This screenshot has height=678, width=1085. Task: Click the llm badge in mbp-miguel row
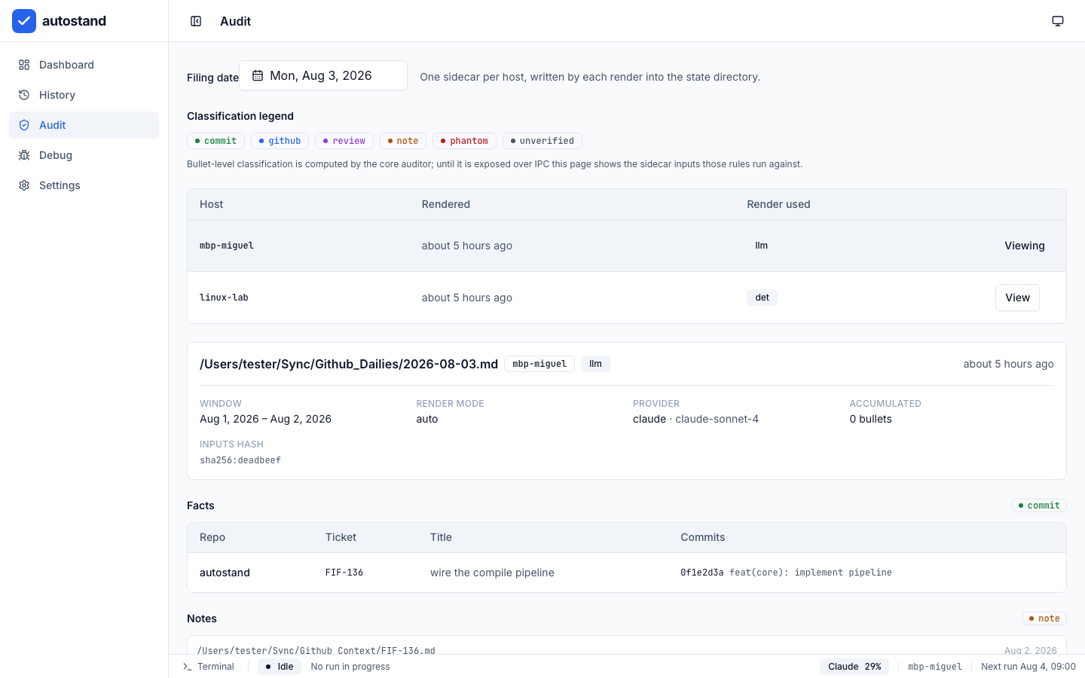[762, 246]
